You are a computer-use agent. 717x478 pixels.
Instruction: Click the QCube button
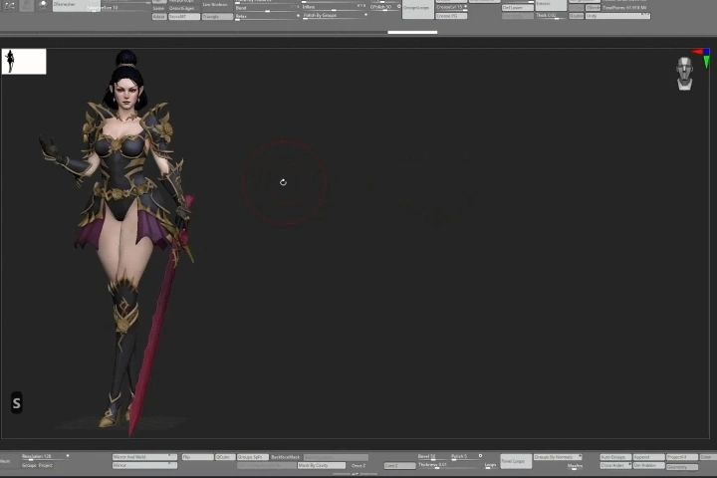(x=224, y=457)
